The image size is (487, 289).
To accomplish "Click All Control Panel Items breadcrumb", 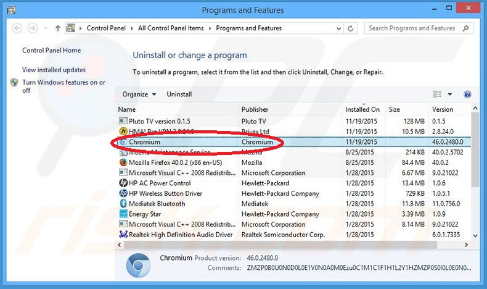I will click(x=171, y=28).
